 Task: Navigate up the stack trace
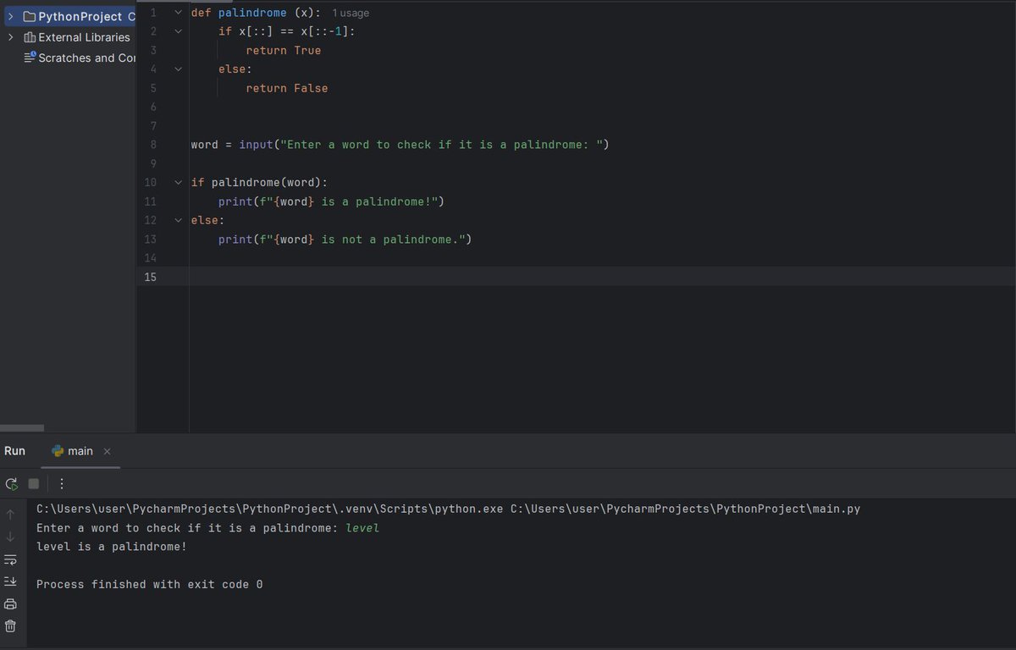(x=11, y=513)
